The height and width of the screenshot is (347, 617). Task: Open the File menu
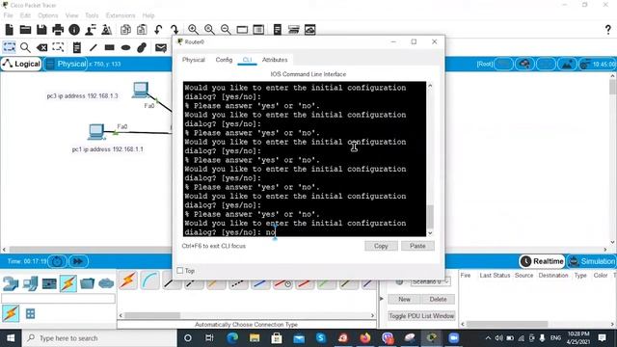pyautogui.click(x=9, y=15)
